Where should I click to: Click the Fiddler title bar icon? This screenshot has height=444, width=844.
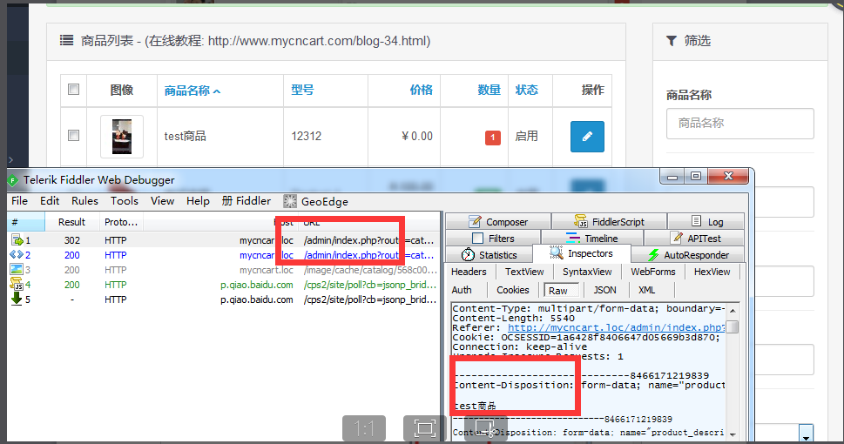click(x=12, y=181)
